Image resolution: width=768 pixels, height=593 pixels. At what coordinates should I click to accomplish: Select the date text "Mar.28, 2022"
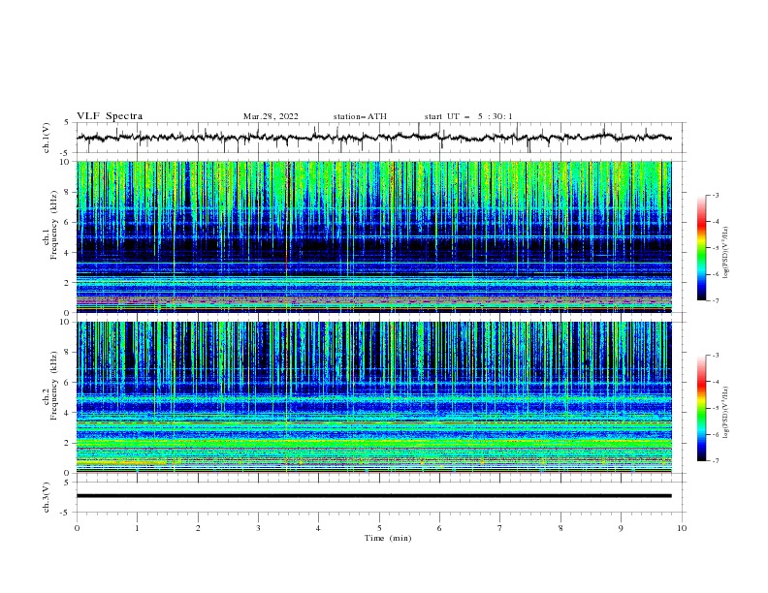point(271,116)
